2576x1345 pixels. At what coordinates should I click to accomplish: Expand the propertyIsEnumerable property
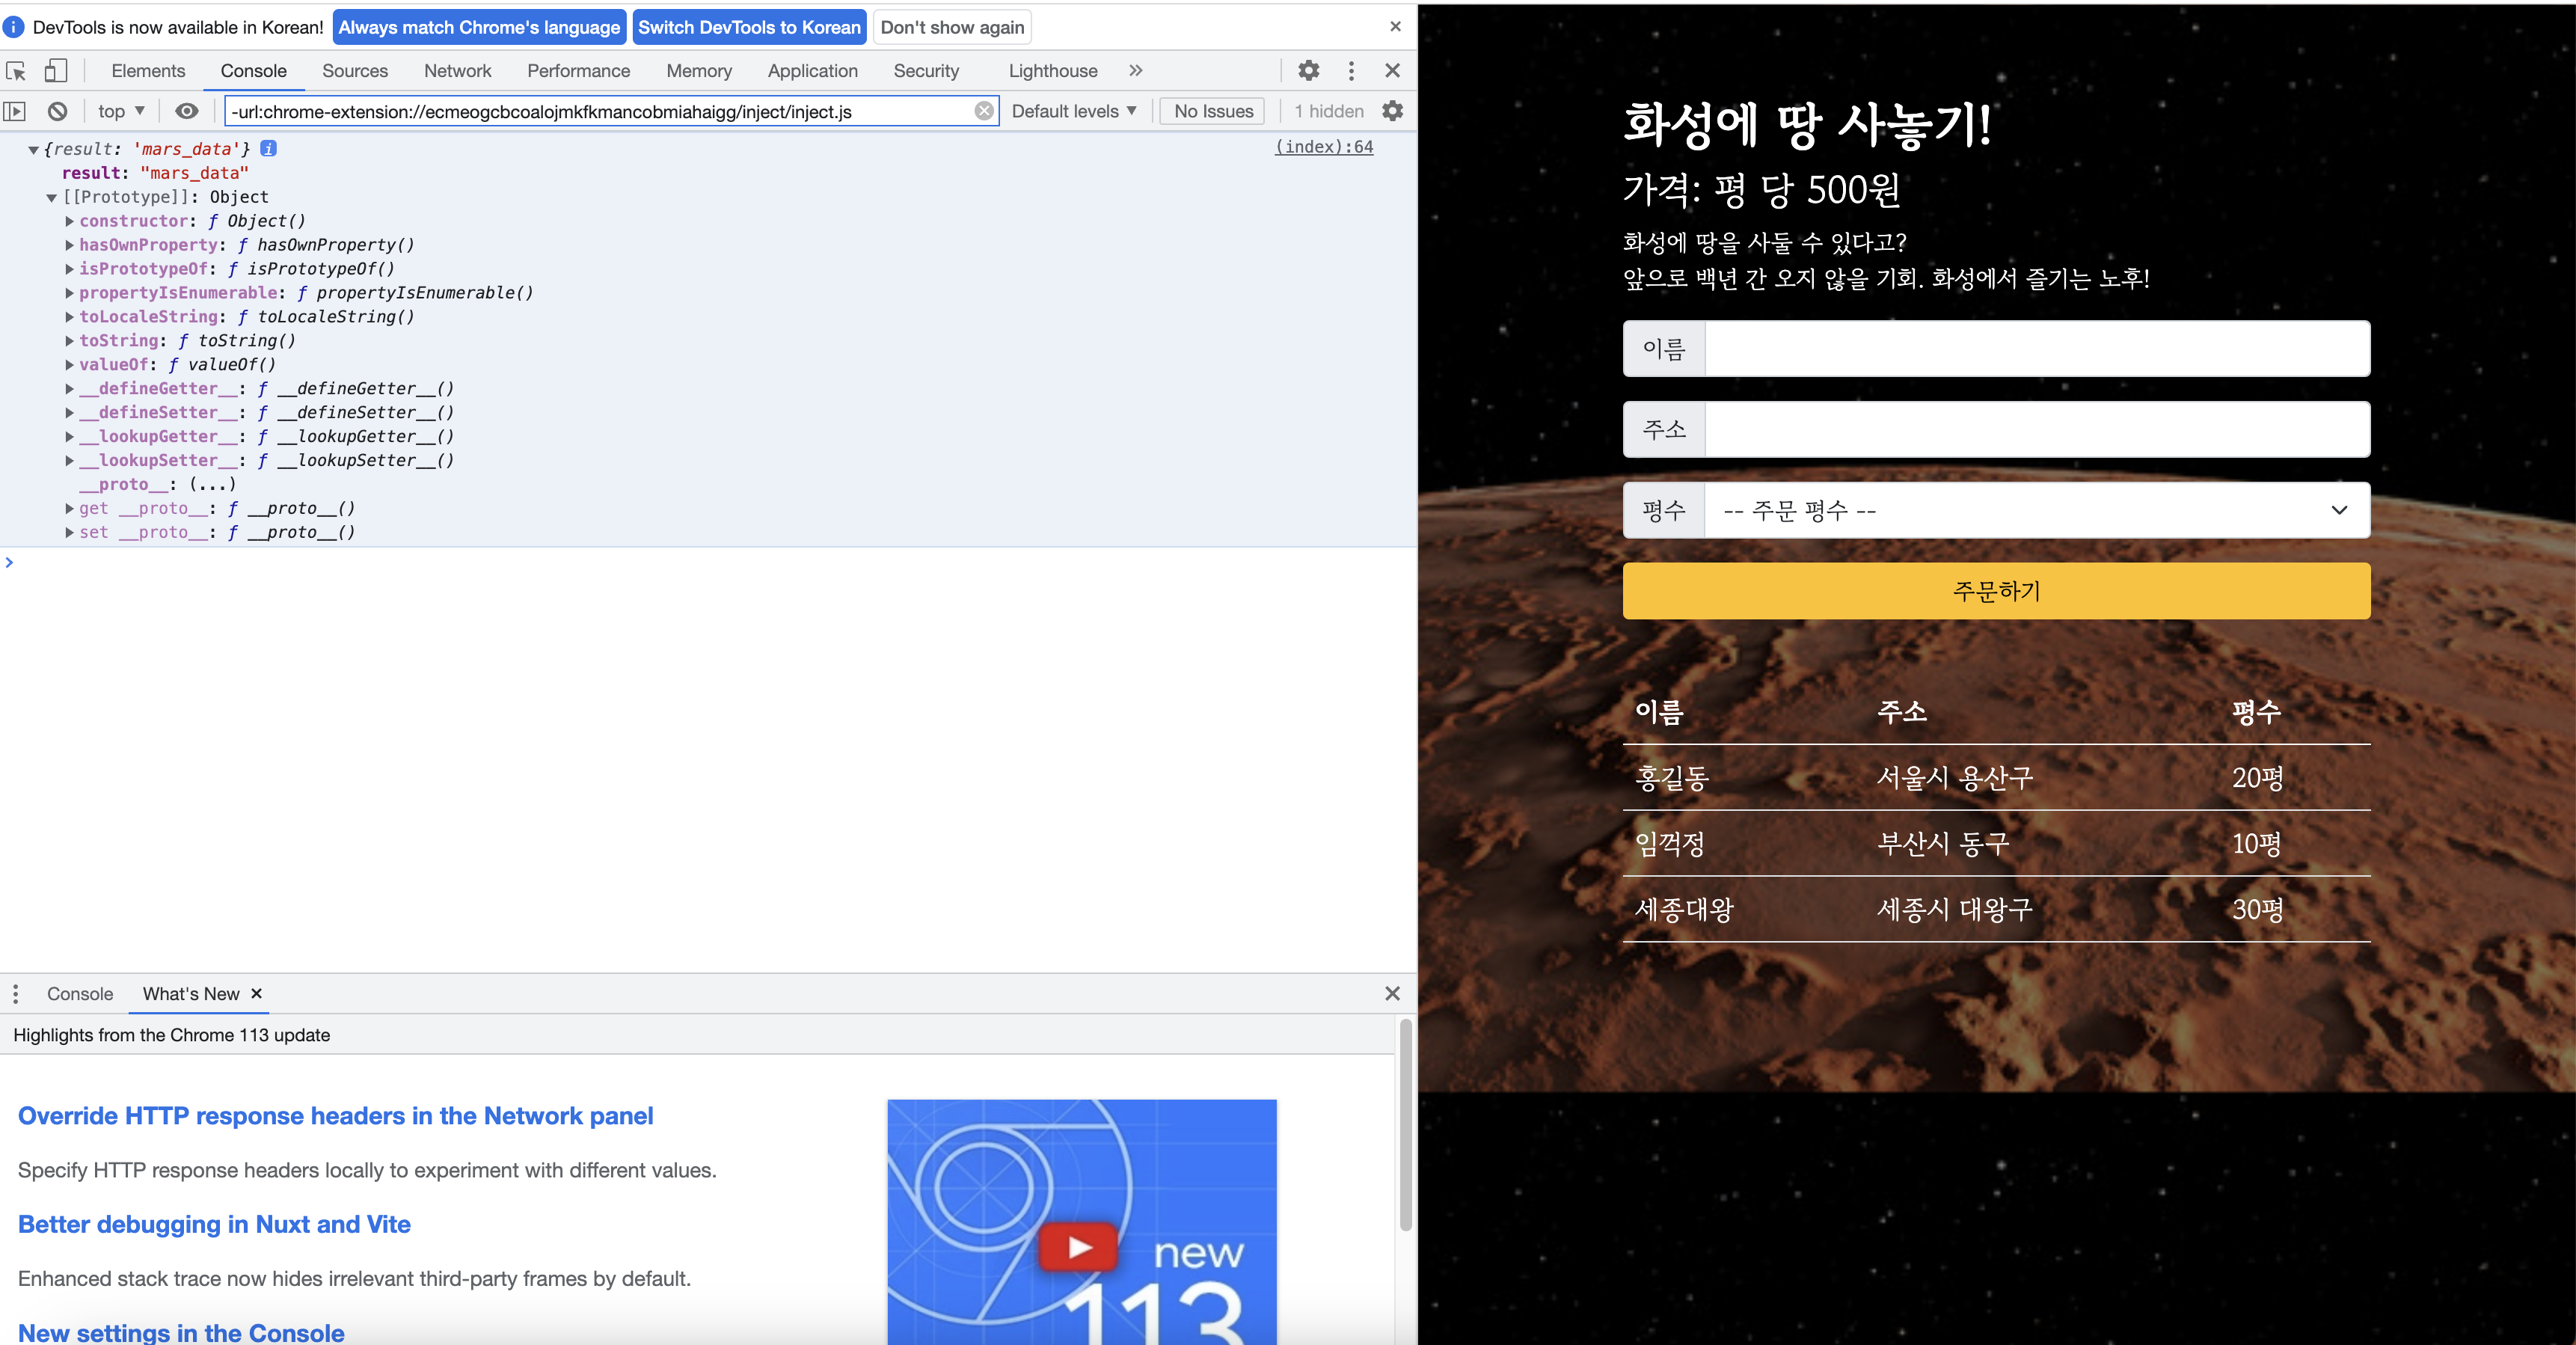[x=69, y=293]
